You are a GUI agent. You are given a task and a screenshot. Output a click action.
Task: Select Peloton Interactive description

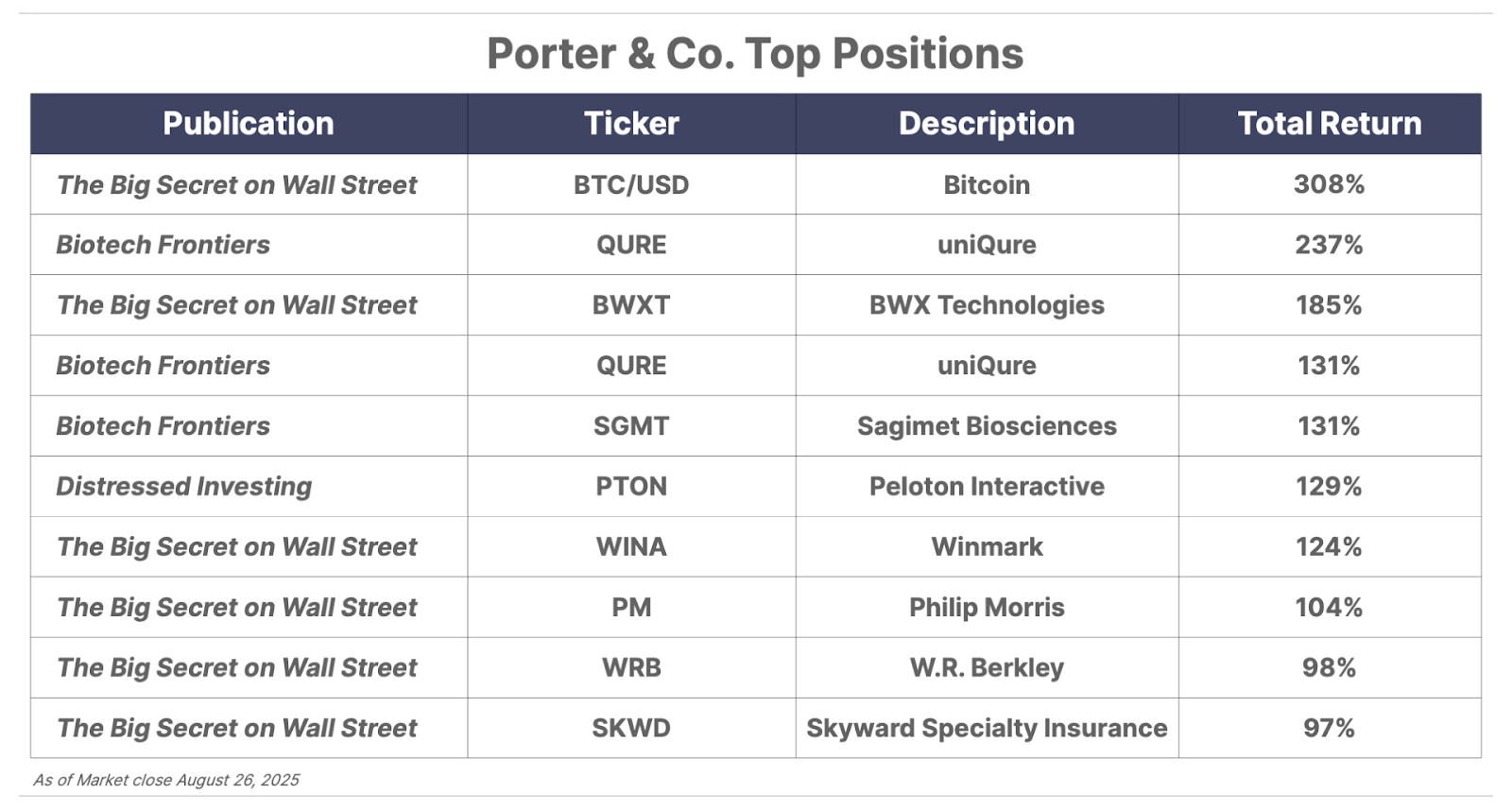click(x=987, y=487)
